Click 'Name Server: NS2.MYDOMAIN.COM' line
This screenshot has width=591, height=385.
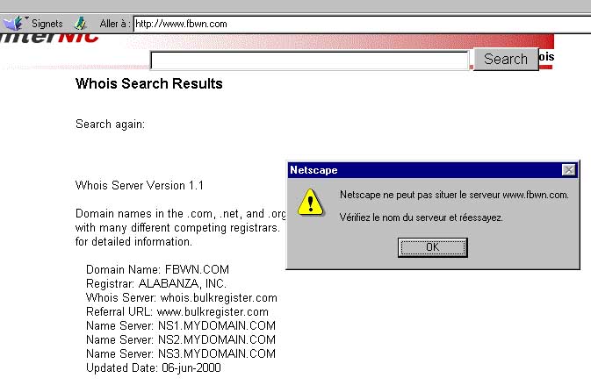(181, 339)
